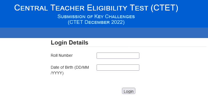The width and height of the screenshot is (208, 109).
Task: Click the Date of Birth (DD/MM label
Action: (x=70, y=67)
